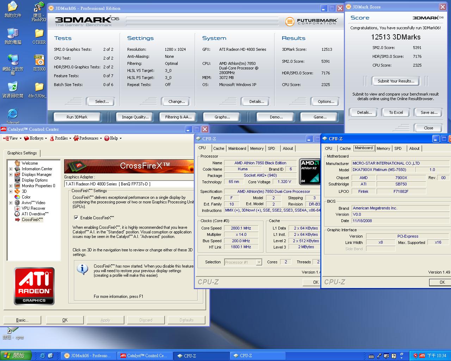Open the 我的文件 desktop icon
This screenshot has width=451, height=361.
(x=13, y=10)
